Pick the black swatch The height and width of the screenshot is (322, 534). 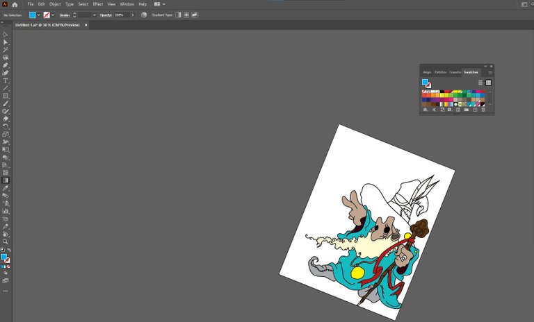(x=442, y=92)
